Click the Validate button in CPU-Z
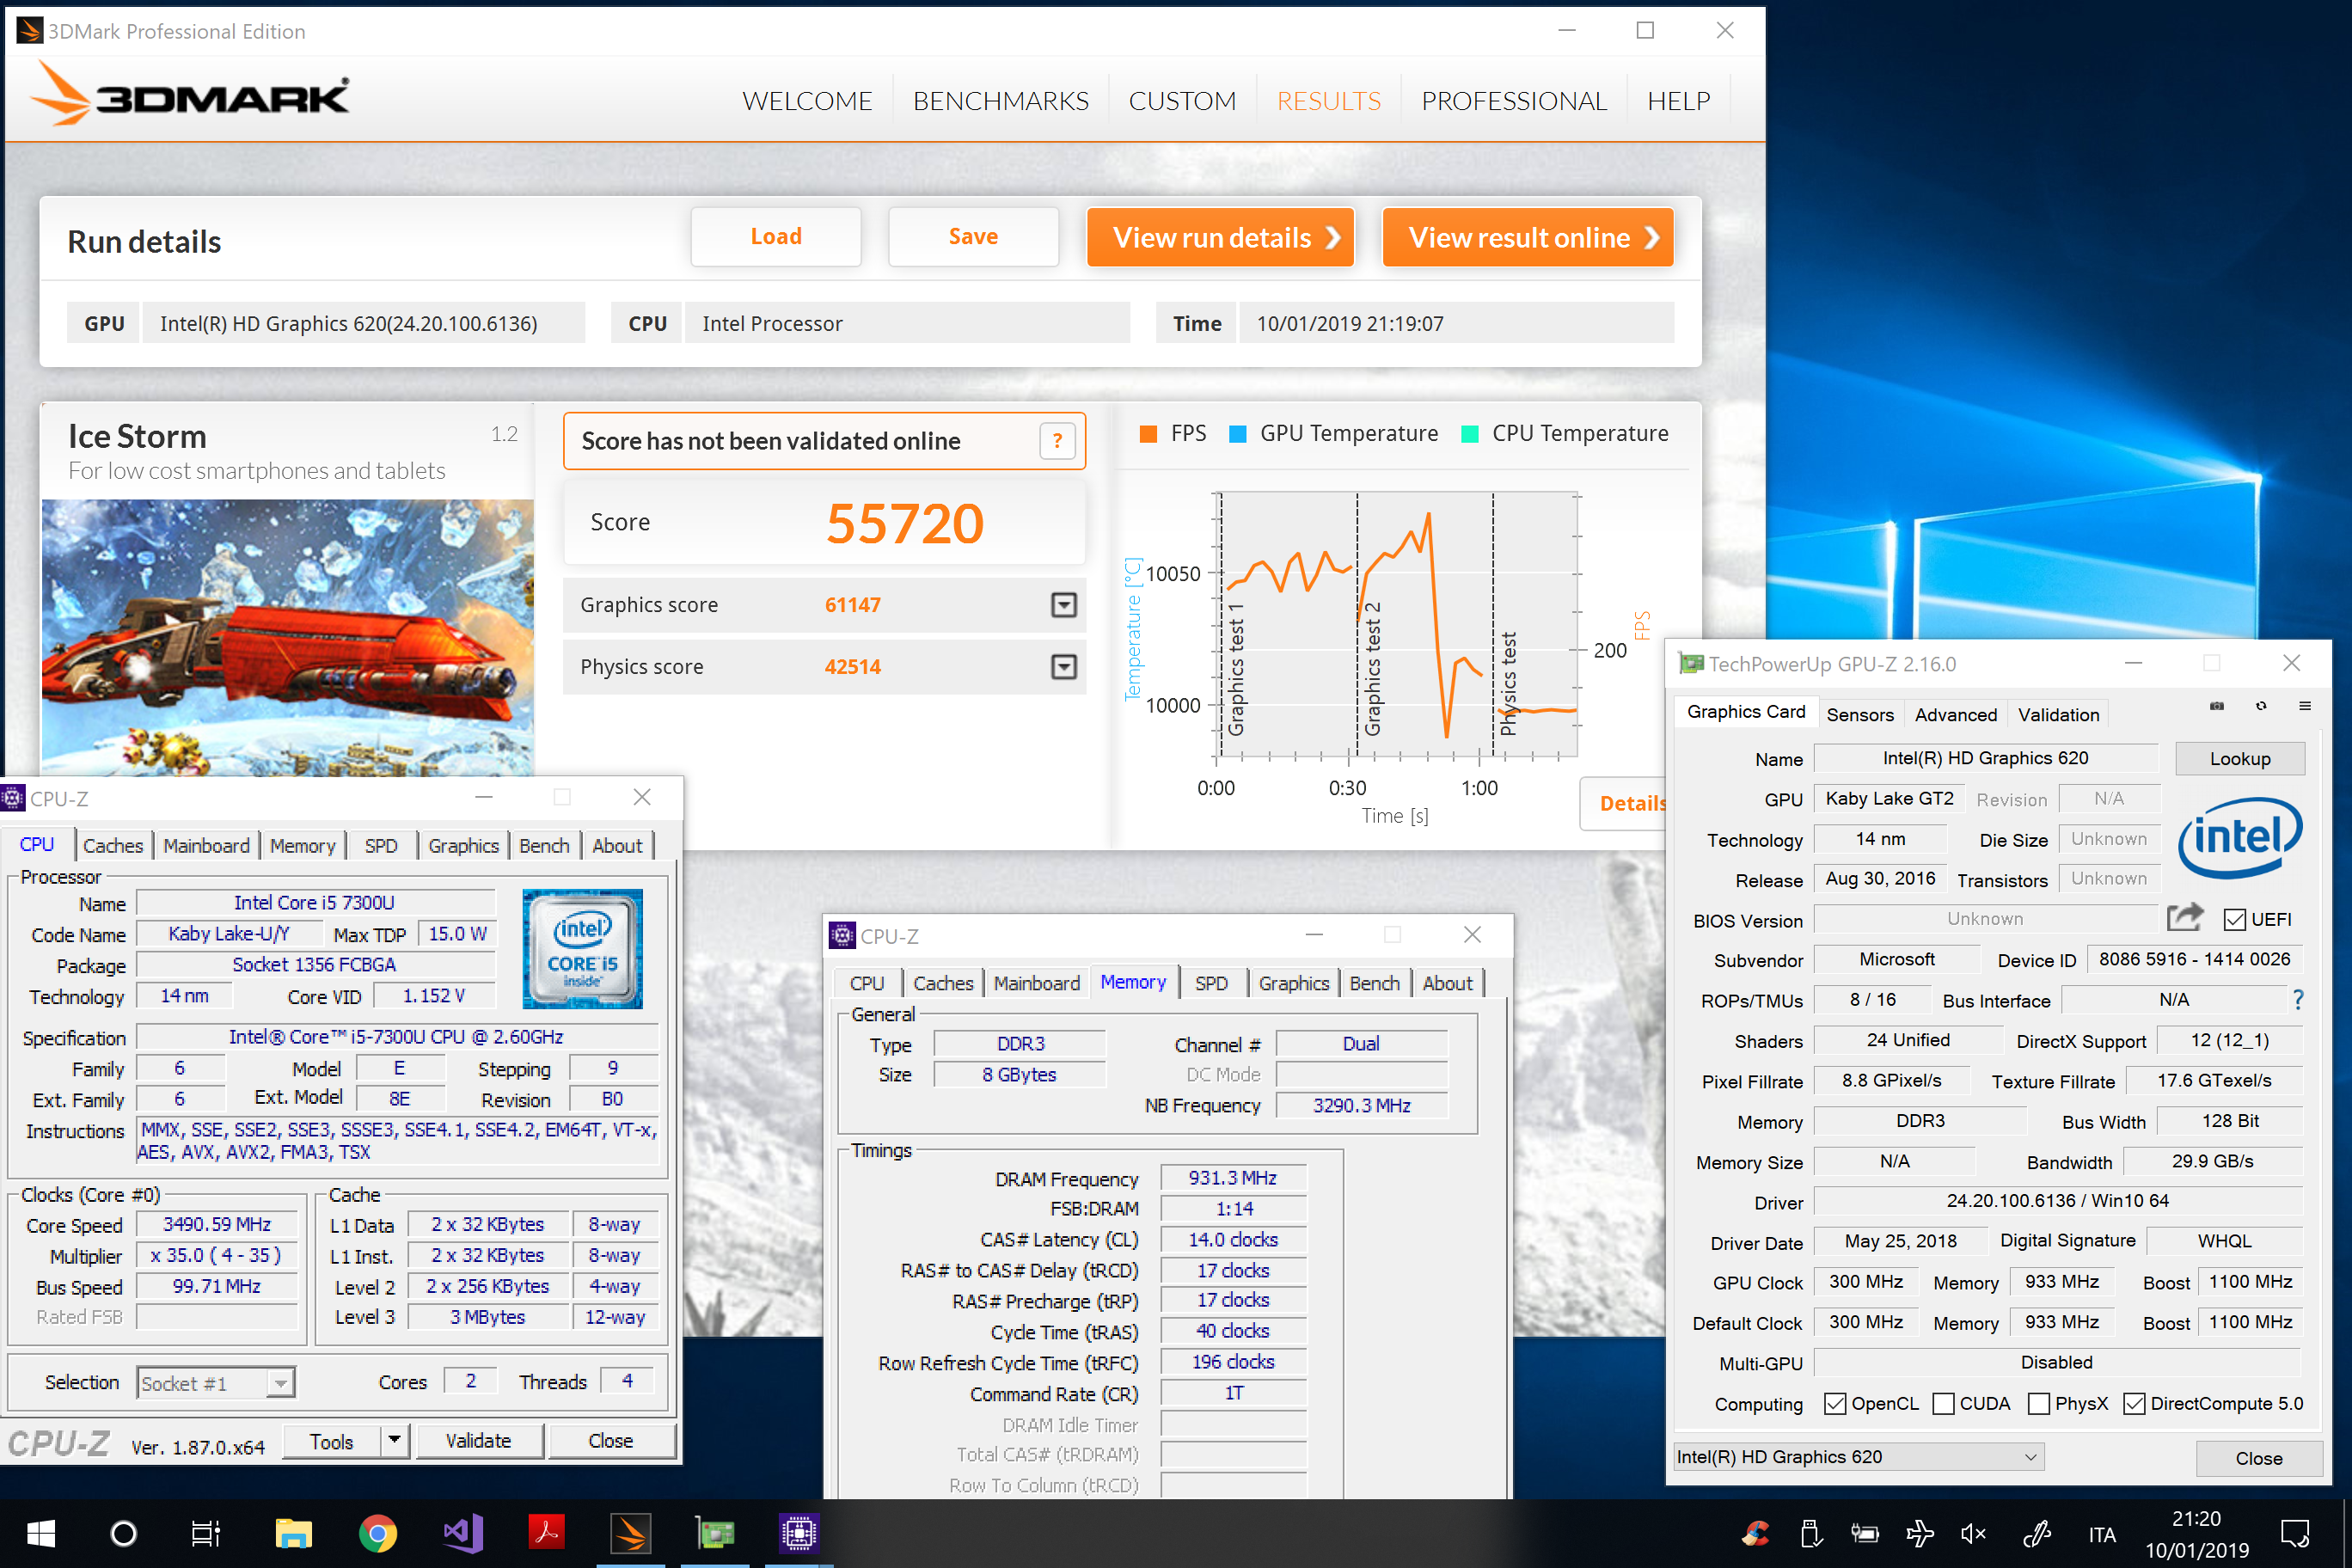This screenshot has width=2352, height=1568. [x=478, y=1440]
